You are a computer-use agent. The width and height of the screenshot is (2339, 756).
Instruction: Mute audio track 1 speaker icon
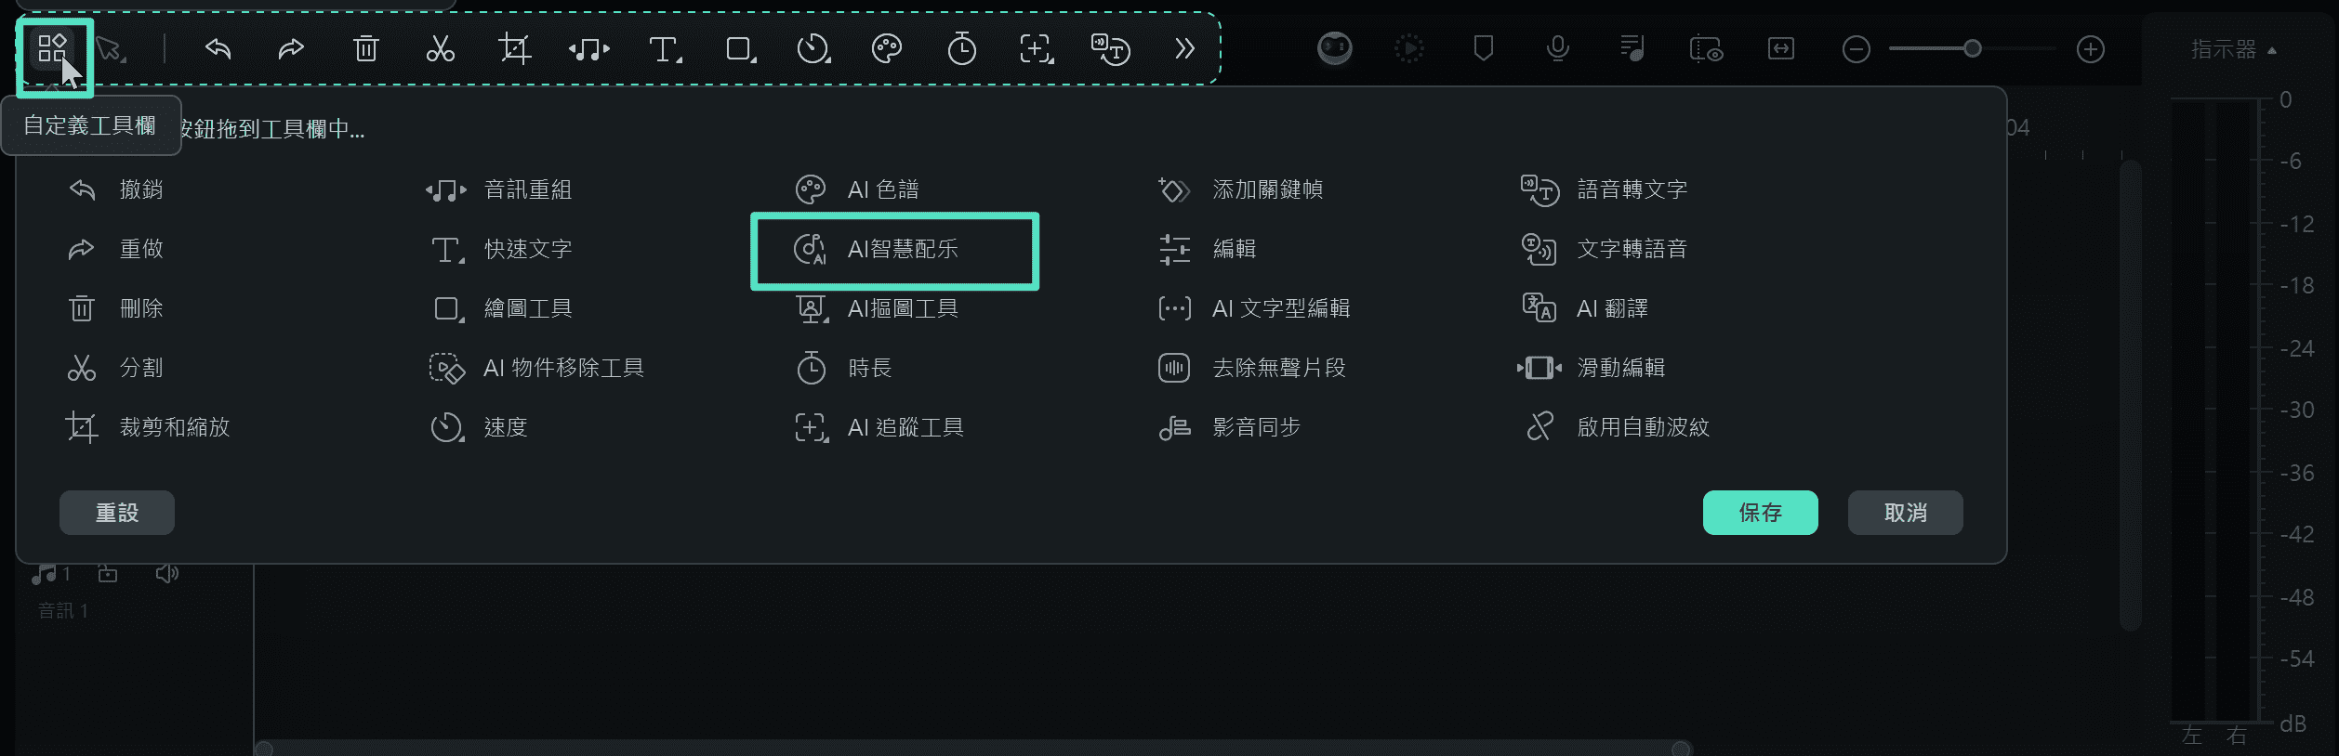coord(167,574)
